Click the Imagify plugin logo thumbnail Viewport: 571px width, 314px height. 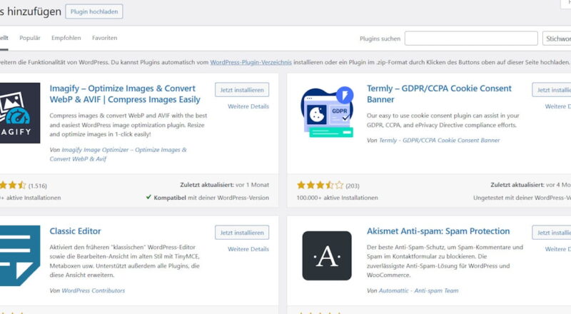click(20, 113)
